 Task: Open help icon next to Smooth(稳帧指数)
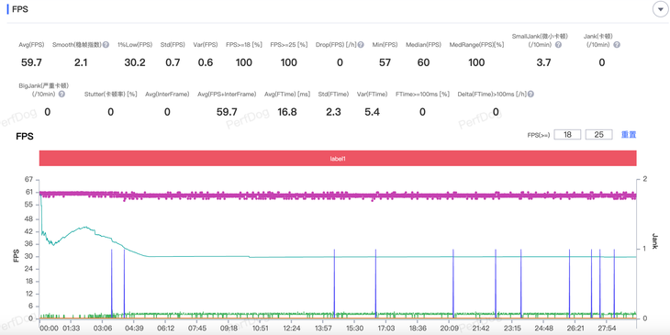[x=106, y=44]
